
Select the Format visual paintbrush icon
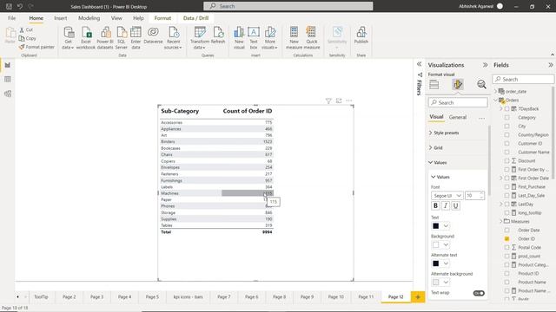pos(458,84)
